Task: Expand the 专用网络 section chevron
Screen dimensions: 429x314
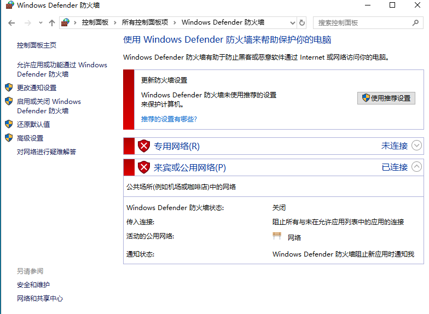Action: (417, 146)
